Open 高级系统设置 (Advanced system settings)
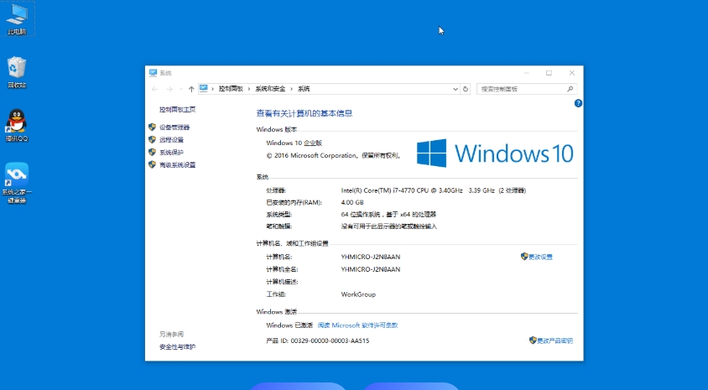708x390 pixels. [x=177, y=165]
